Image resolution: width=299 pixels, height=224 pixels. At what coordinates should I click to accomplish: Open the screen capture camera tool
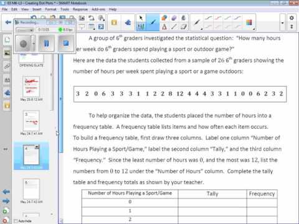point(82,18)
